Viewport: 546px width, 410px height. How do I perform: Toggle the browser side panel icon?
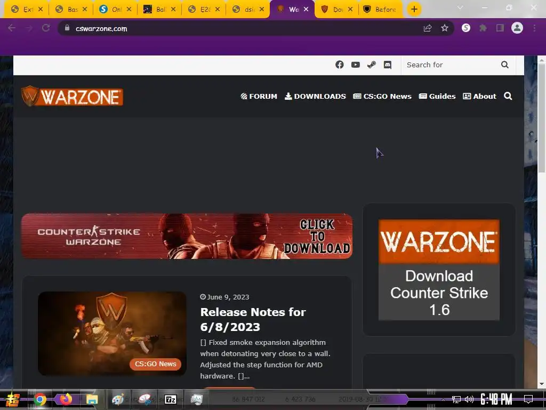(x=500, y=28)
